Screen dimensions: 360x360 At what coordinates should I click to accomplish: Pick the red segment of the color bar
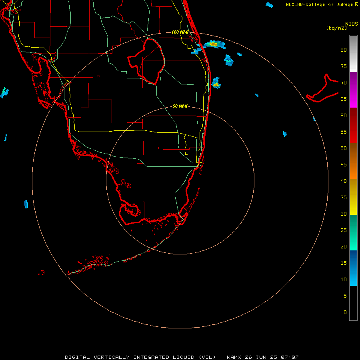point(353,125)
